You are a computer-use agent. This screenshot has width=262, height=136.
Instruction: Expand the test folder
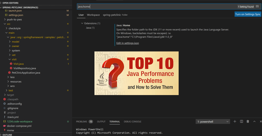pos(11,90)
